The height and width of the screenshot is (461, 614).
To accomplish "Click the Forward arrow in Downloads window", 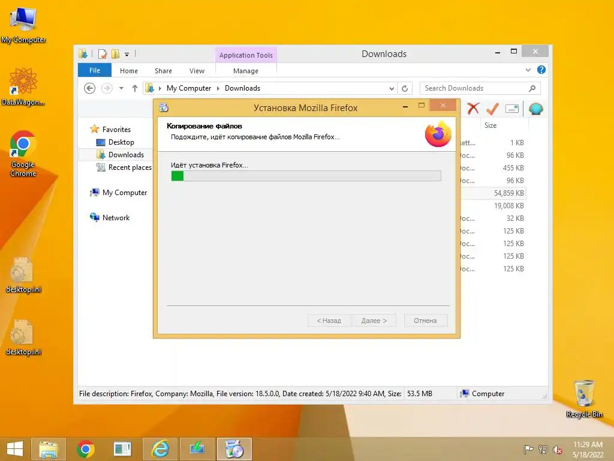I will [107, 88].
